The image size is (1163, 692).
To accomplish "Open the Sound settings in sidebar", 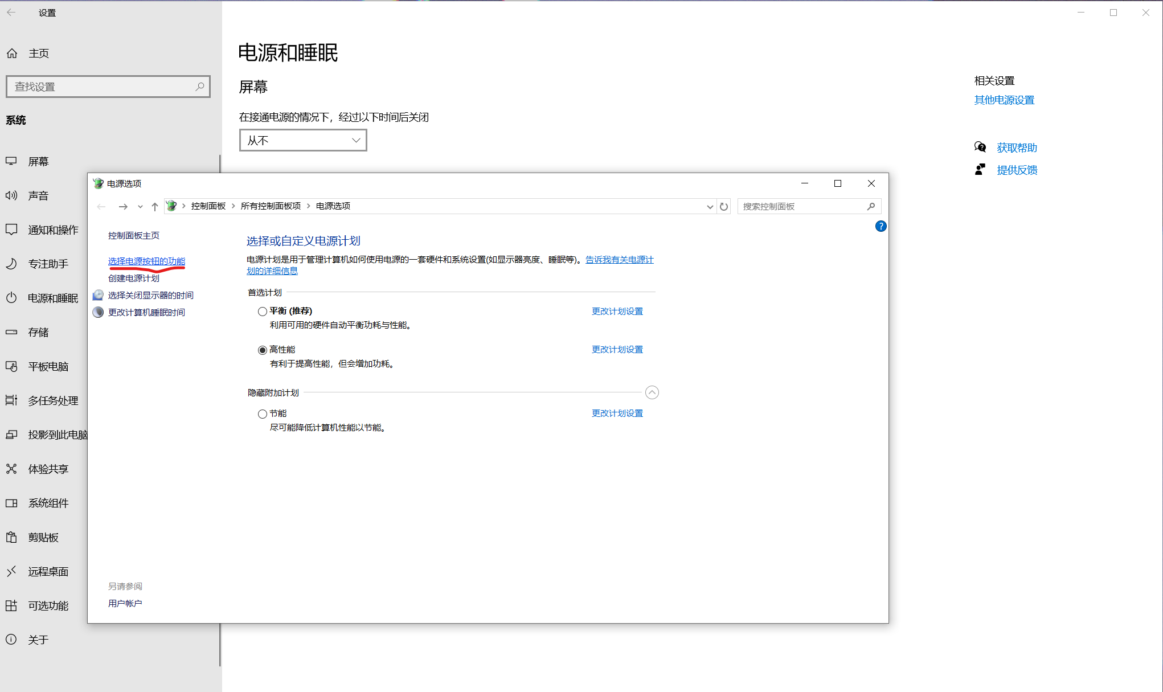I will [x=39, y=195].
